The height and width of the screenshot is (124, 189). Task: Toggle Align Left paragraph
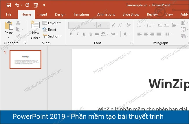140,34
